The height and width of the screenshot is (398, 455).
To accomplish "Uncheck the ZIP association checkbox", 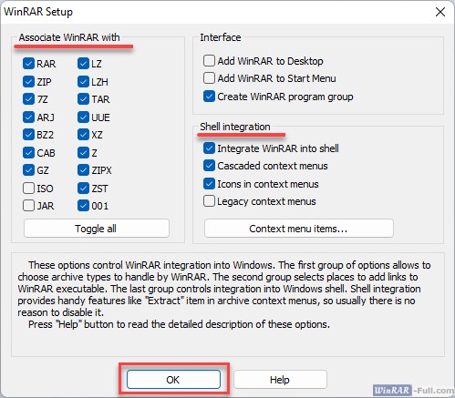I will [28, 82].
